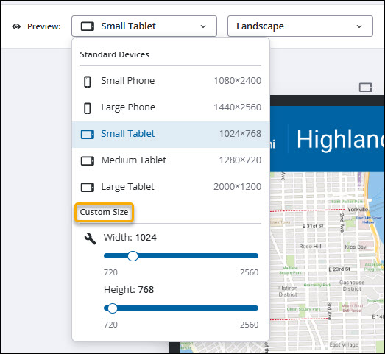Click the Width slider handle
This screenshot has width=385, height=354.
click(x=133, y=256)
